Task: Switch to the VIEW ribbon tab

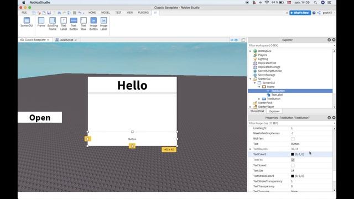Action: pos(129,13)
